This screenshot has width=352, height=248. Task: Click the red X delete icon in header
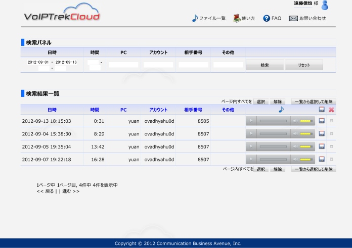point(331,110)
